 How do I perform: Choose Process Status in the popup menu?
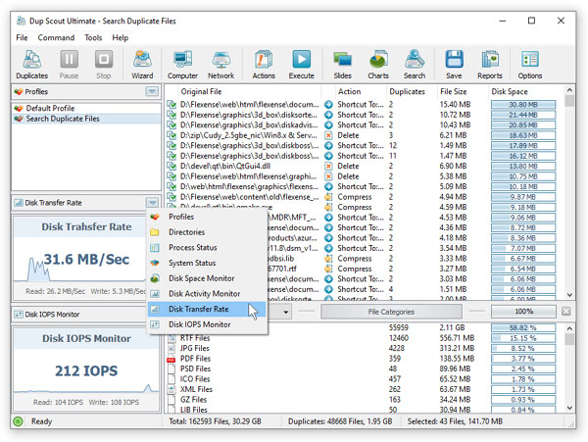(x=207, y=247)
